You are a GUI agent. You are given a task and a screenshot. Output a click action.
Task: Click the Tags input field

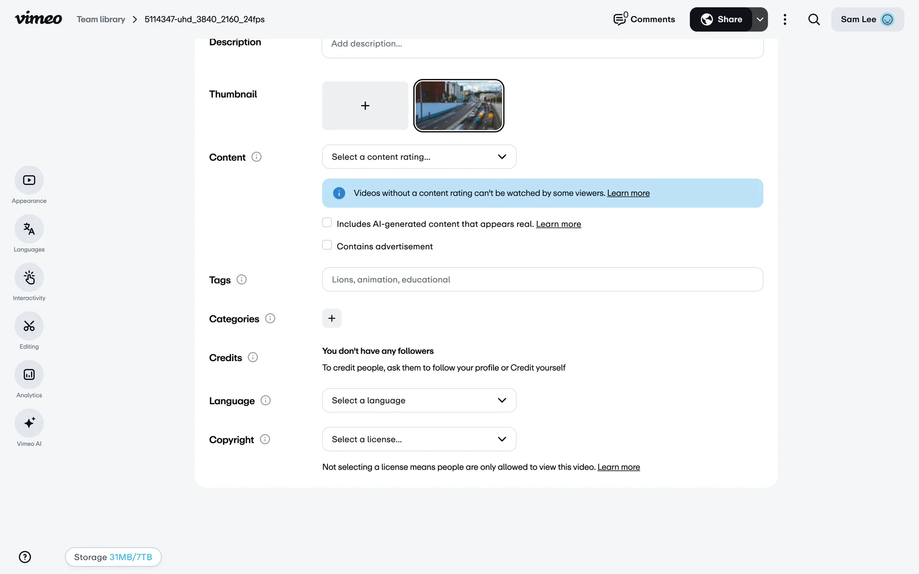pos(542,279)
